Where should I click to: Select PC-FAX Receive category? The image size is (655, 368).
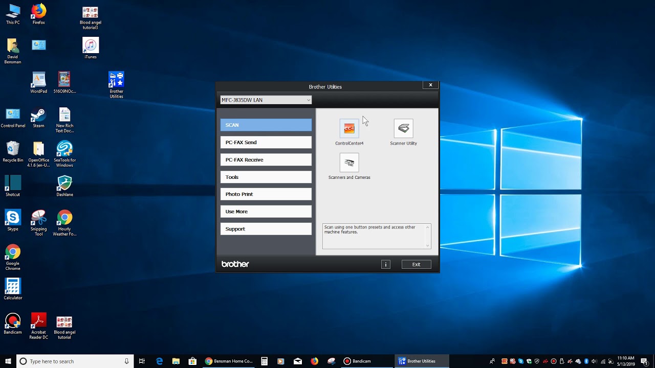[x=266, y=159]
